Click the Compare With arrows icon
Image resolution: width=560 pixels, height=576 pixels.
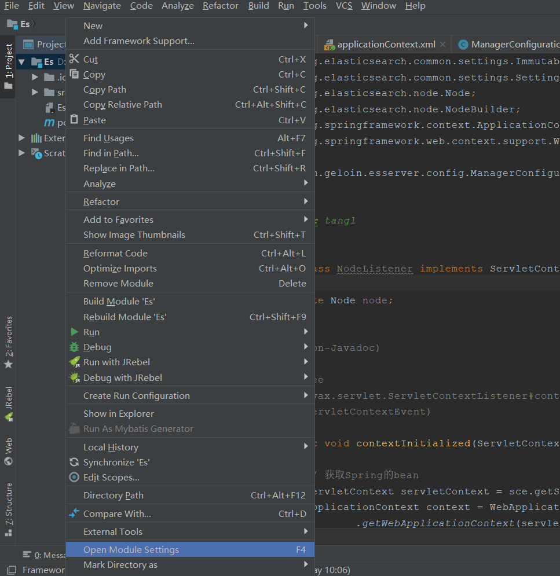pyautogui.click(x=74, y=513)
